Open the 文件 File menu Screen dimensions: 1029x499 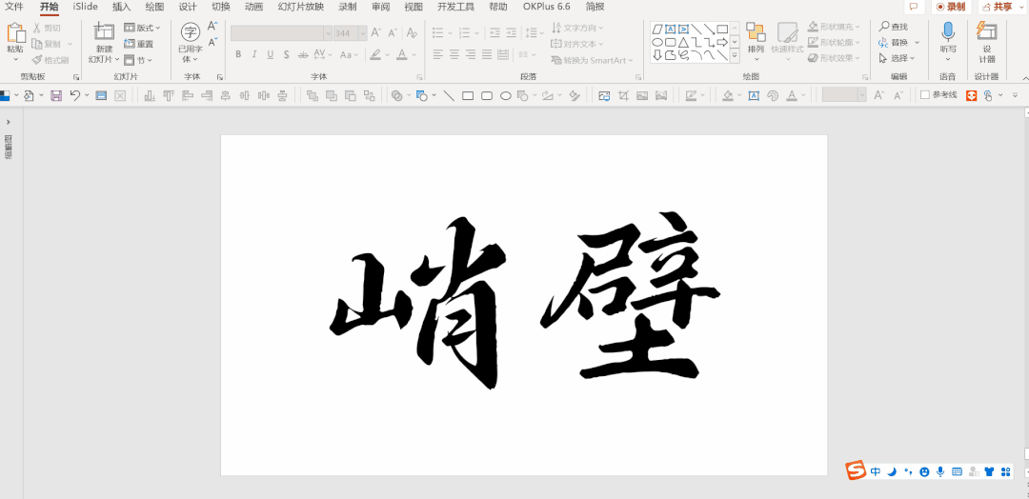click(14, 7)
